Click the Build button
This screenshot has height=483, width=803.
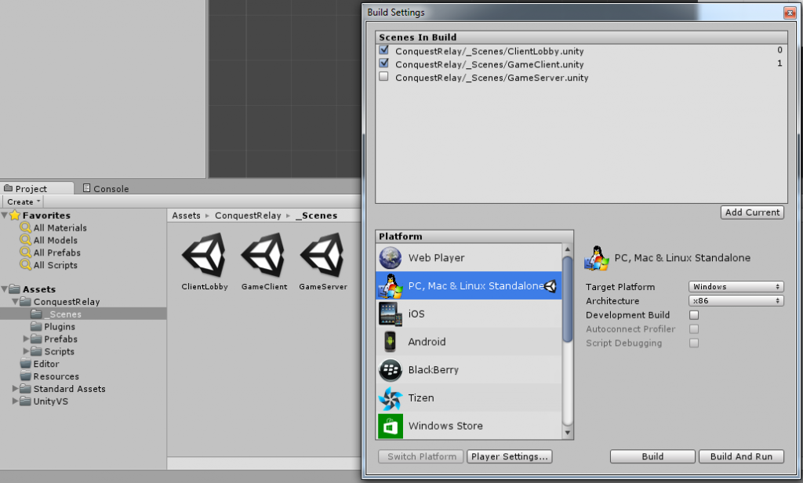click(652, 456)
